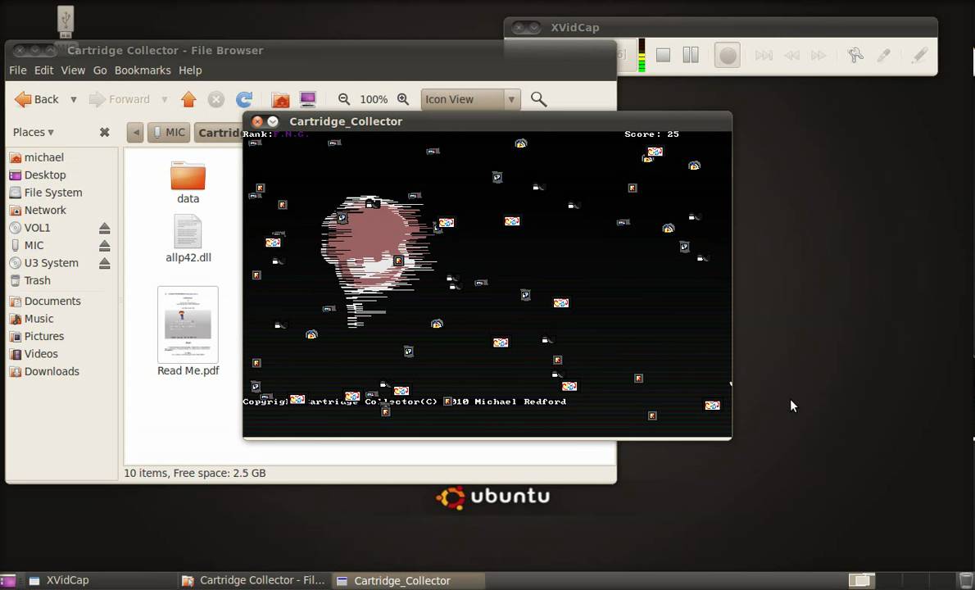Switch to Cartridge Collector File Browser taskbar
This screenshot has height=590, width=975.
point(254,581)
